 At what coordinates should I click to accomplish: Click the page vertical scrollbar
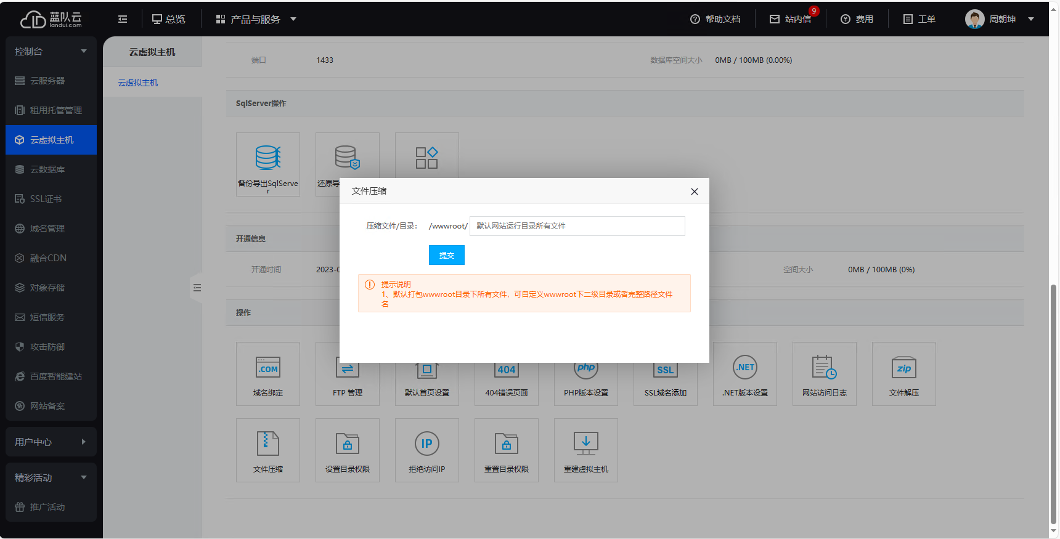click(1053, 400)
